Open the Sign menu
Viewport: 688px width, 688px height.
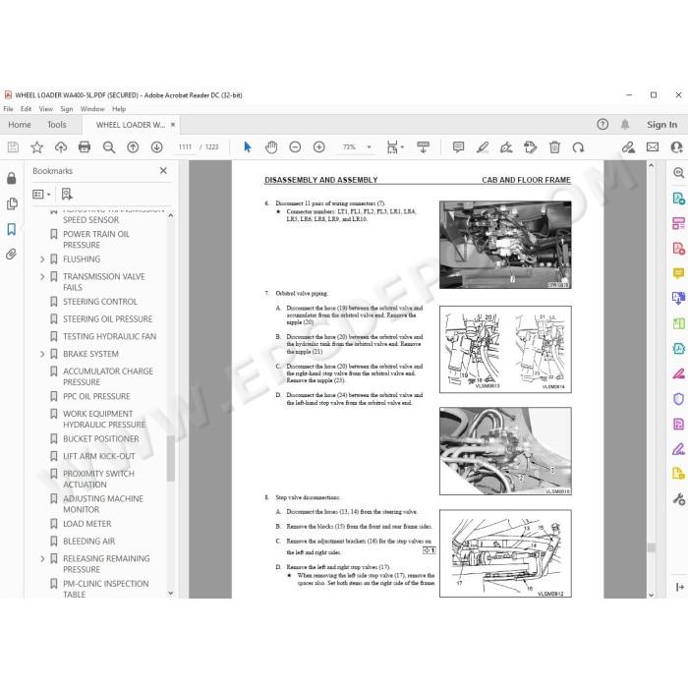pyautogui.click(x=67, y=109)
